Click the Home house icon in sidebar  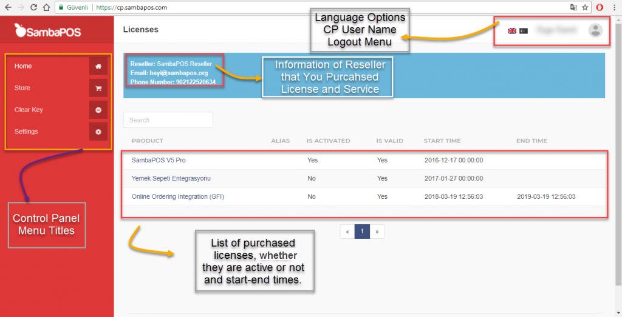pos(98,66)
